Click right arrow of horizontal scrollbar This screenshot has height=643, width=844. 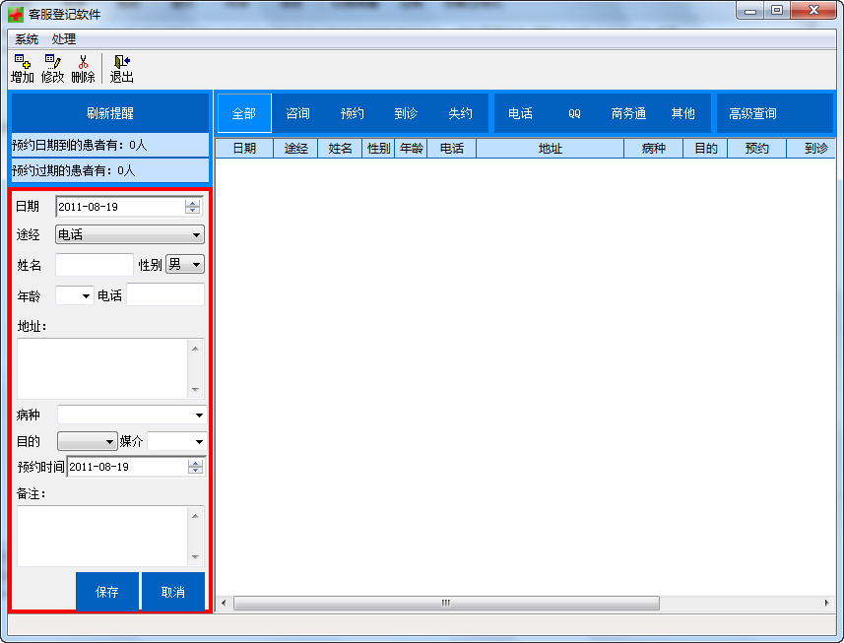click(x=826, y=604)
